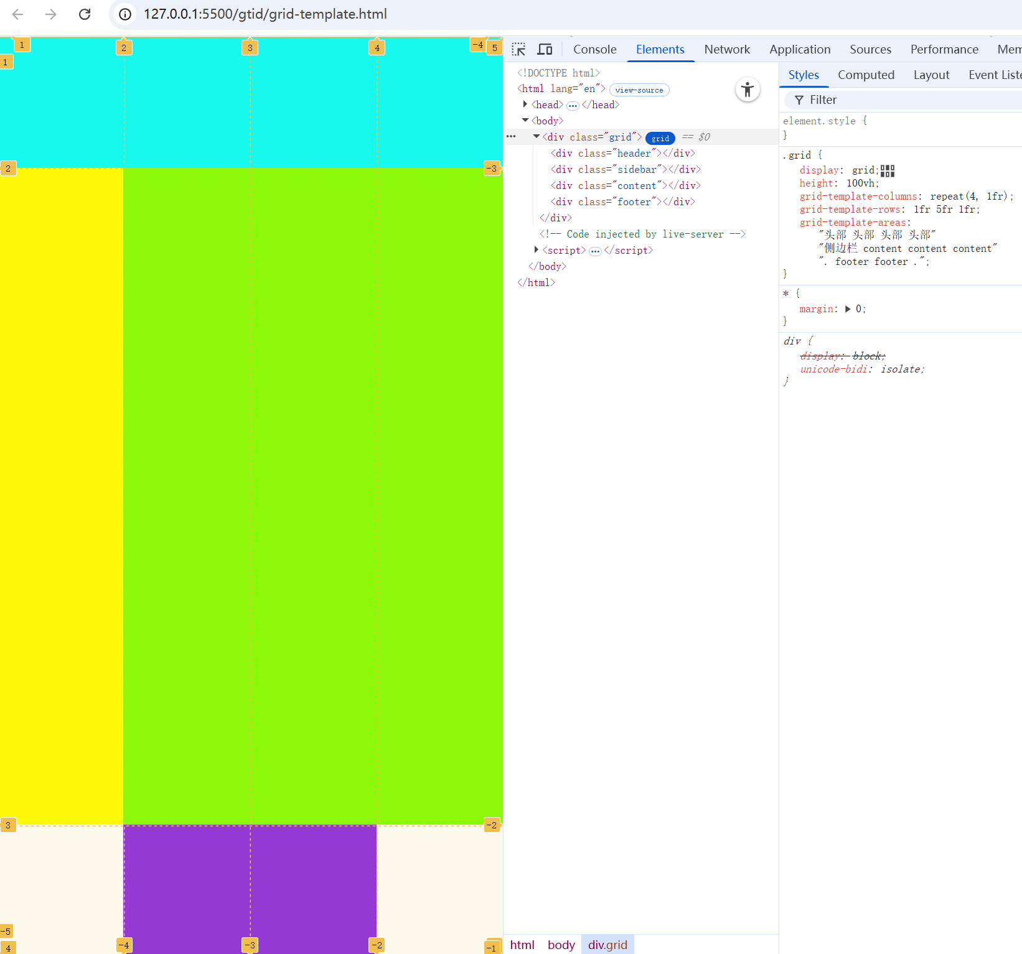The height and width of the screenshot is (954, 1022).
Task: Switch to the Computed subtab
Action: [x=866, y=75]
